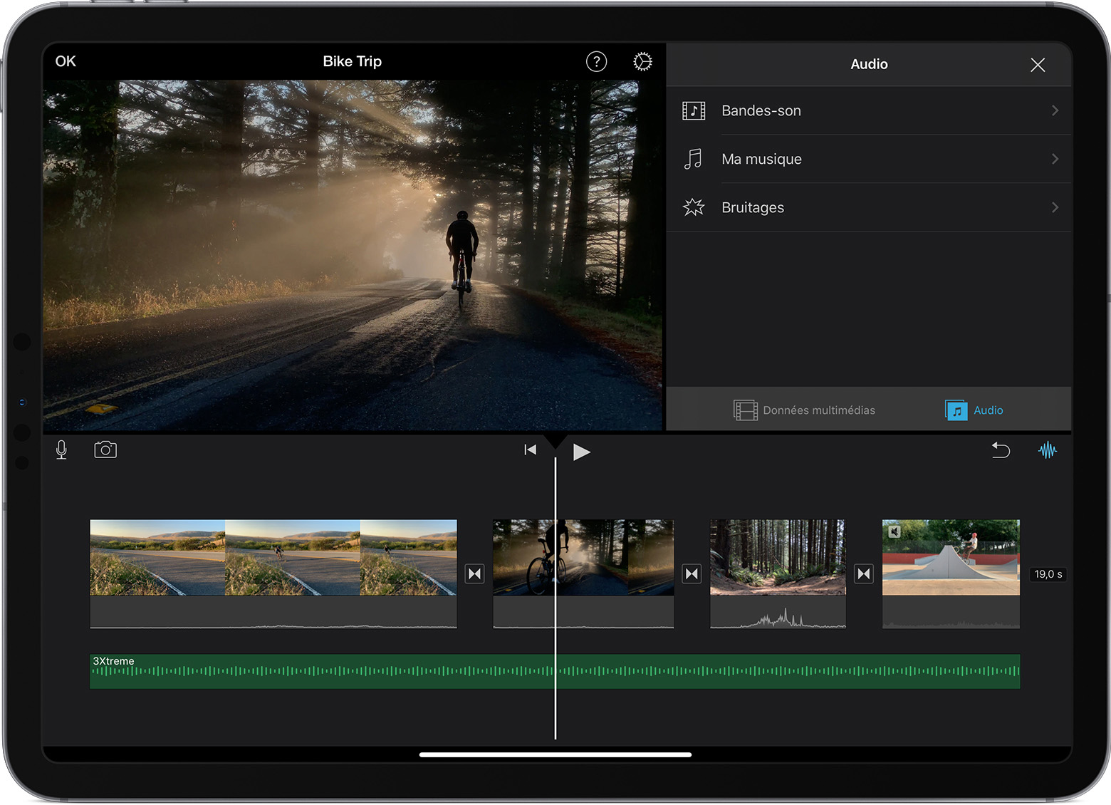
Task: Open the help question mark icon
Action: (596, 62)
